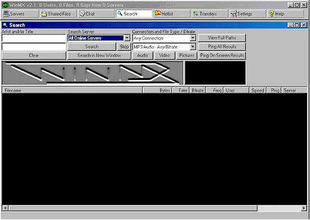Screen dimensions: 310x220
Task: Choose the Audio file type button
Action: tap(143, 56)
